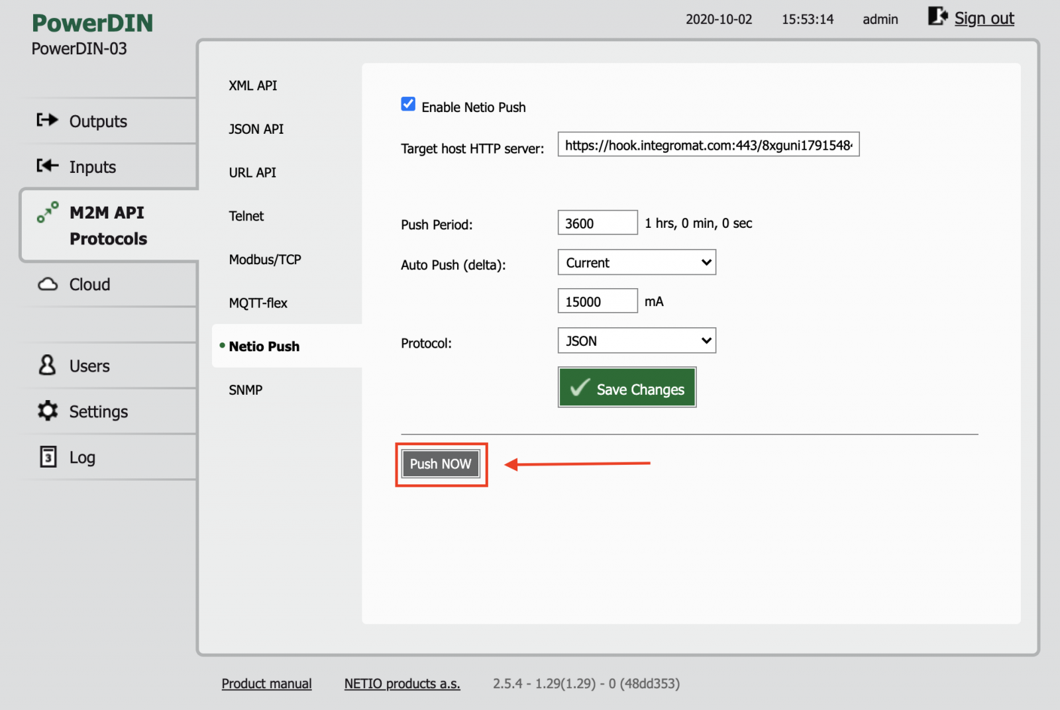Click the M2M API Protocols icon

tap(48, 212)
